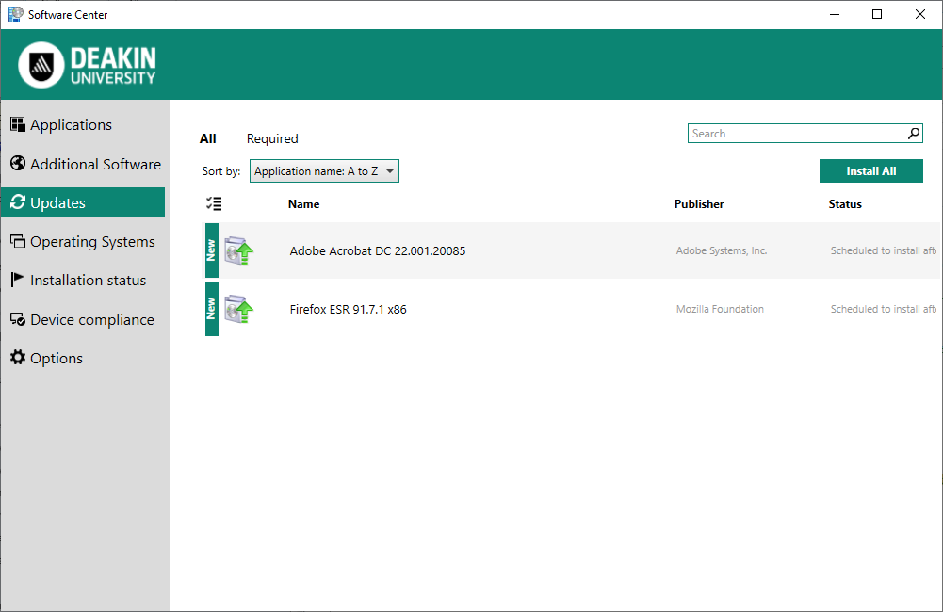The image size is (943, 612).
Task: Toggle the multi-select checklist icon
Action: [x=214, y=203]
